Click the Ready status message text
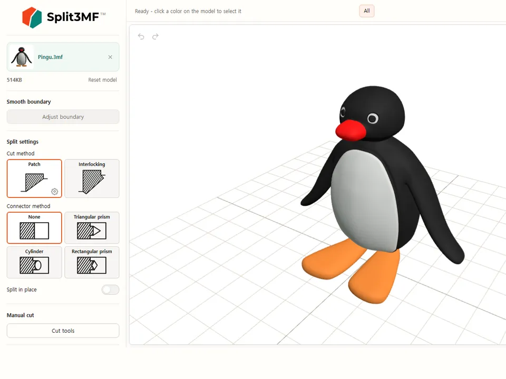Viewport: 506px width, 379px height. [x=188, y=11]
